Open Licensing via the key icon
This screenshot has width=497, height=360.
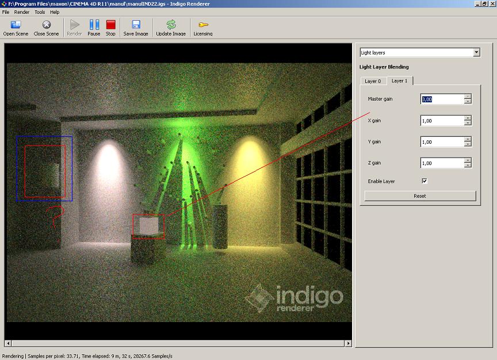click(x=203, y=25)
